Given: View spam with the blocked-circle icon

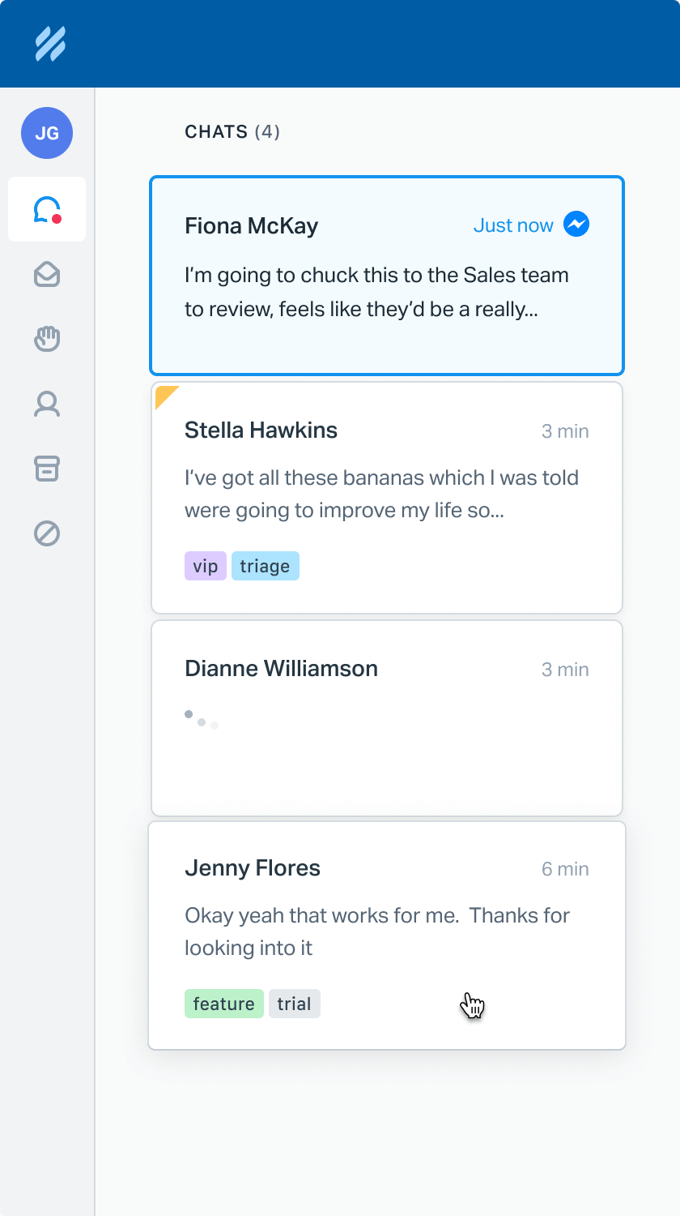Looking at the screenshot, I should [46, 533].
